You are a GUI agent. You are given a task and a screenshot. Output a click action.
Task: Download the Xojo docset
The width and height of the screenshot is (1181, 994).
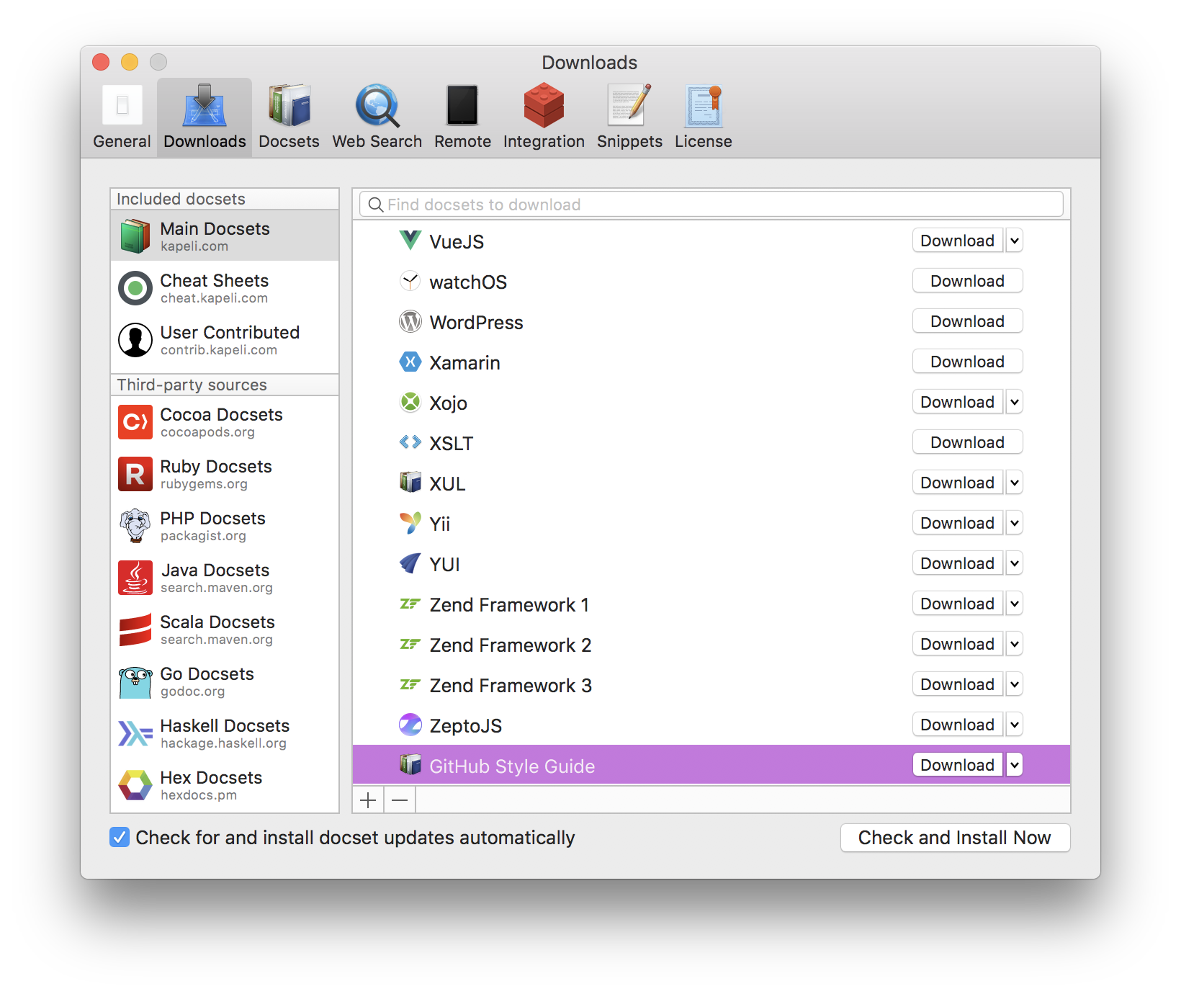pyautogui.click(x=957, y=402)
